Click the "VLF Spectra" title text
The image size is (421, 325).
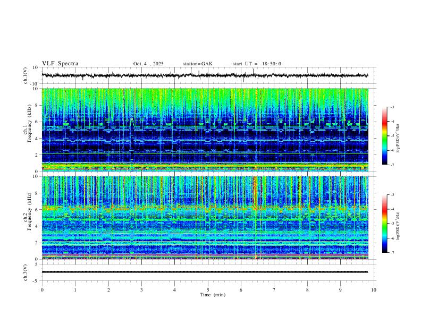tap(60, 64)
